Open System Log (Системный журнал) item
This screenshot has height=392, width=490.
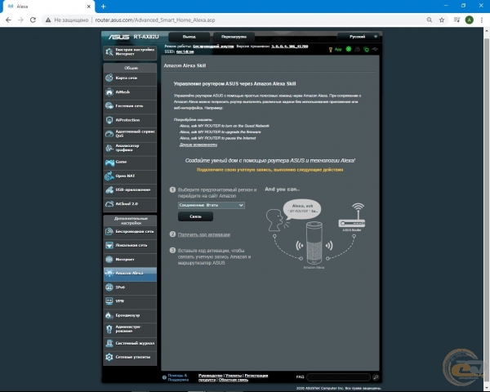tap(130, 343)
